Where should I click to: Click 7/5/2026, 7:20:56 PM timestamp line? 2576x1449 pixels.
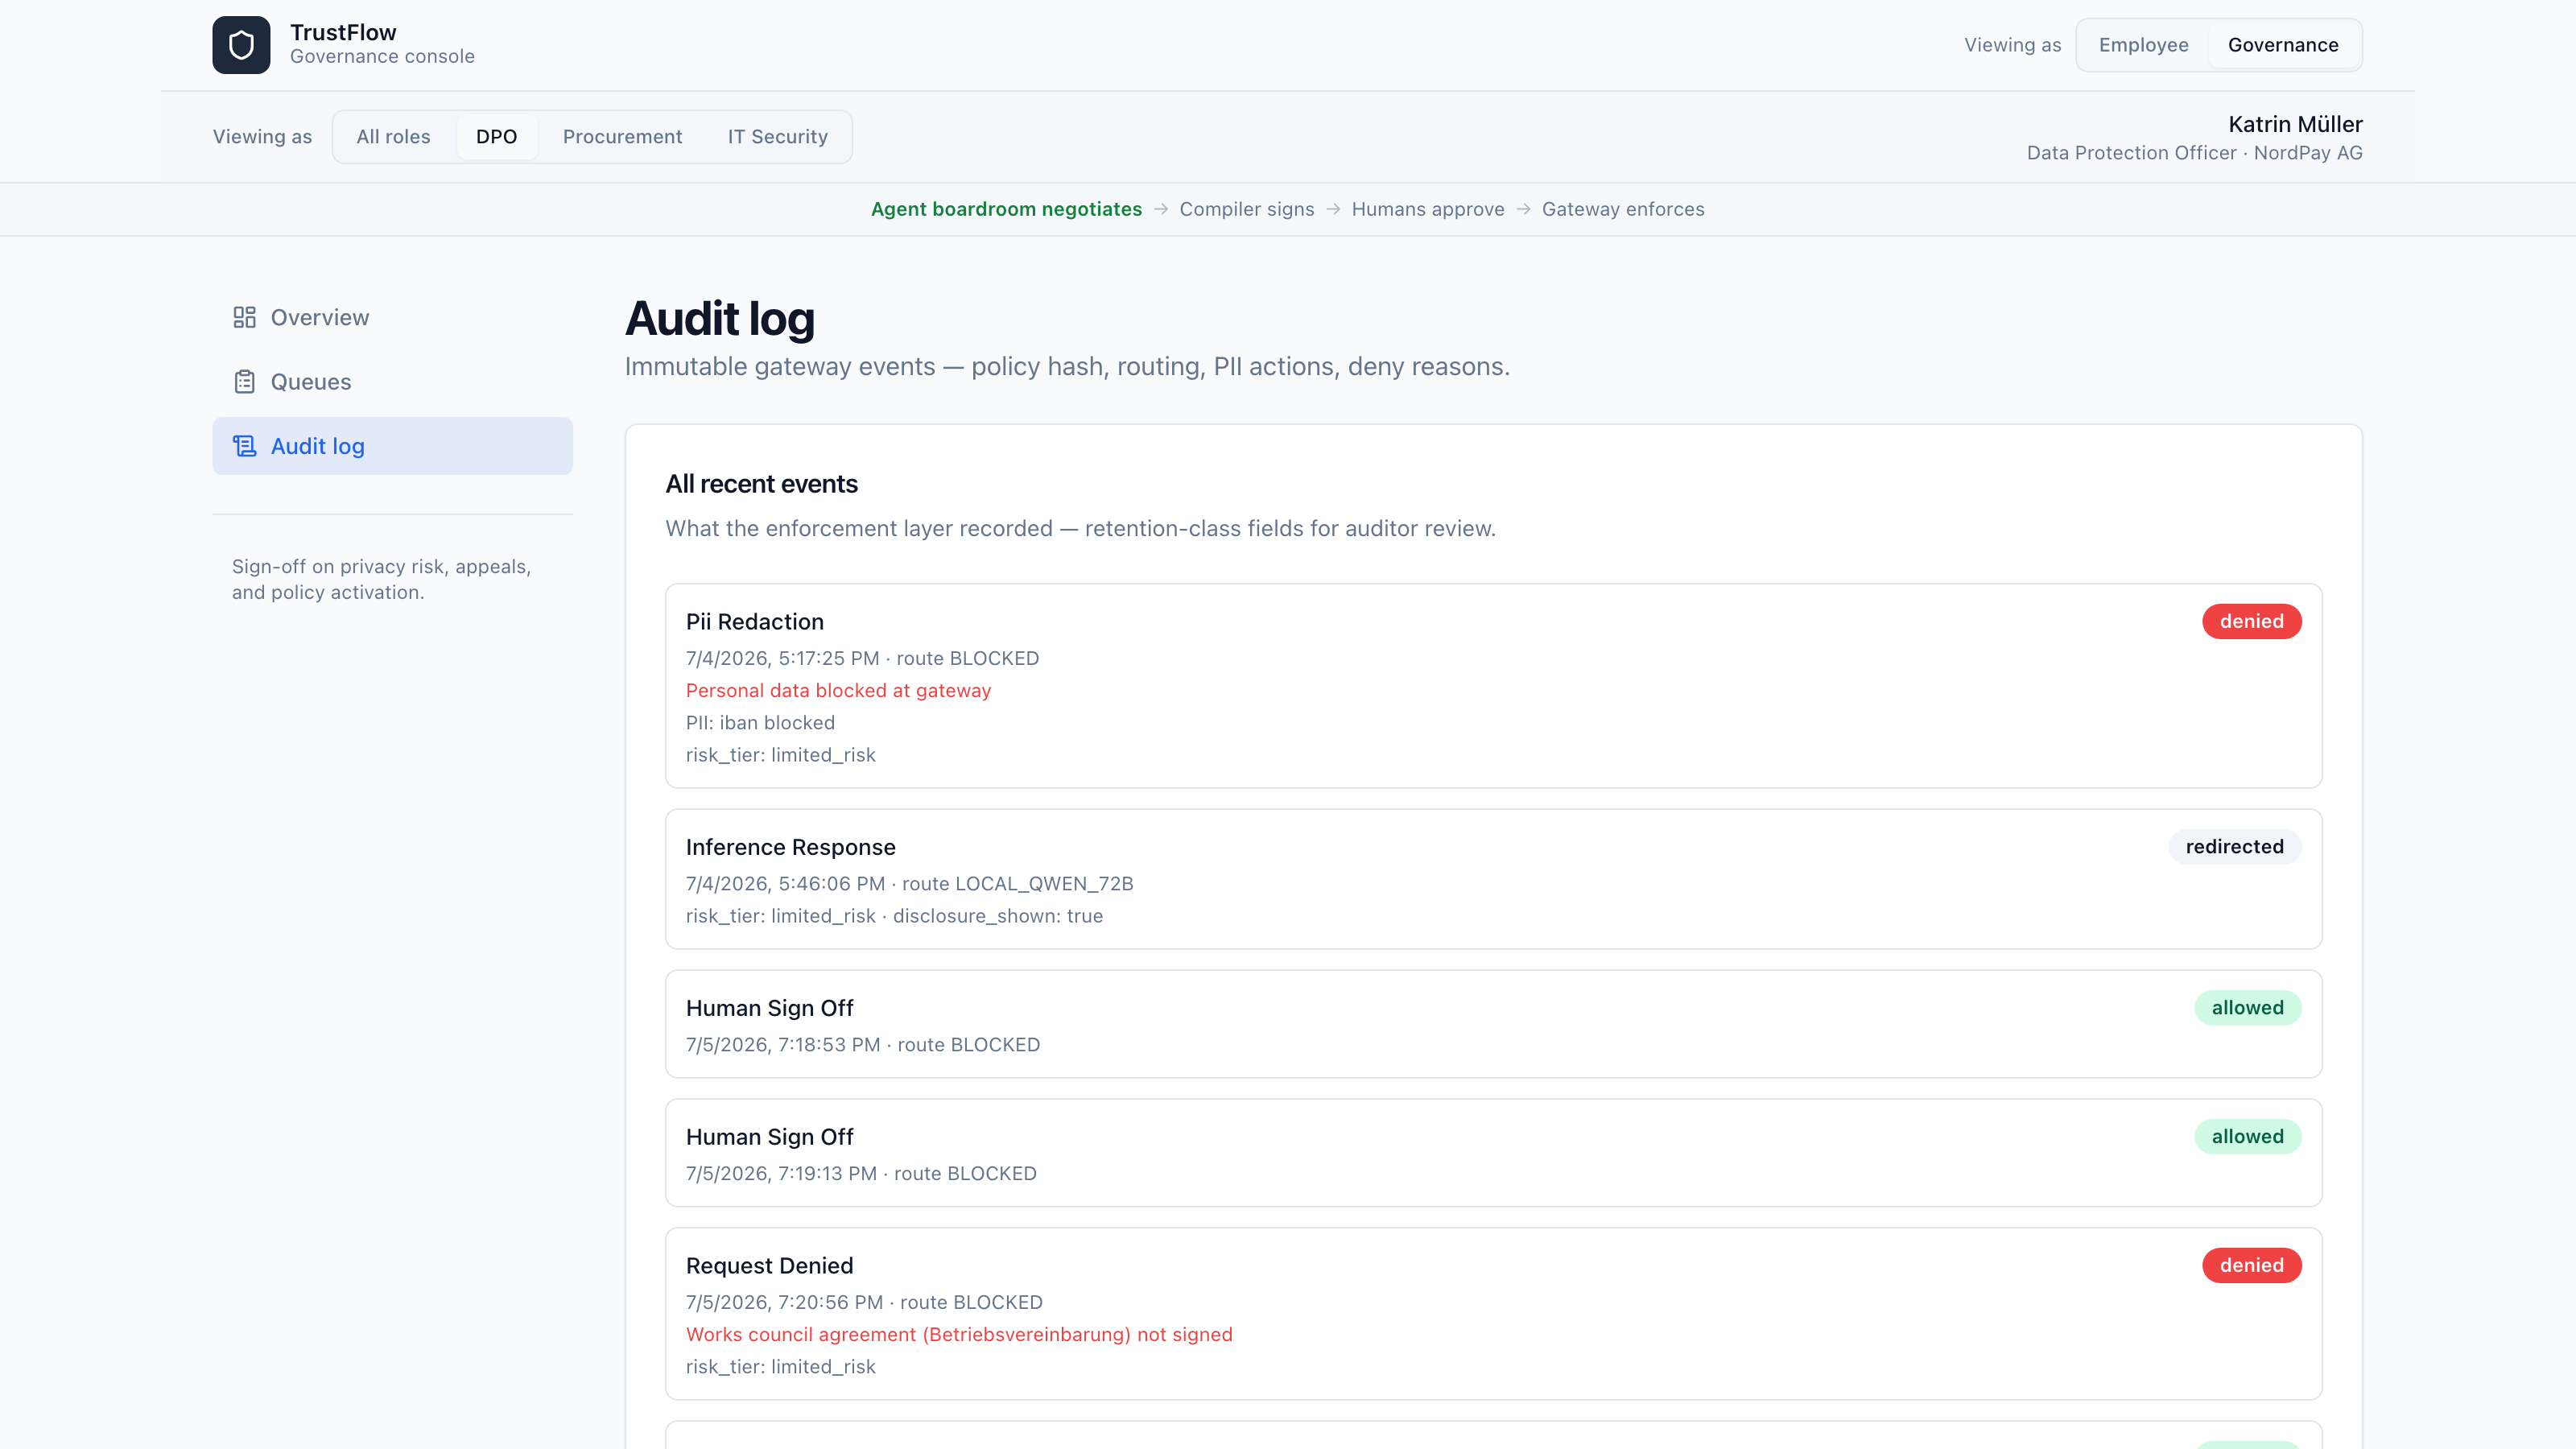click(x=864, y=1303)
